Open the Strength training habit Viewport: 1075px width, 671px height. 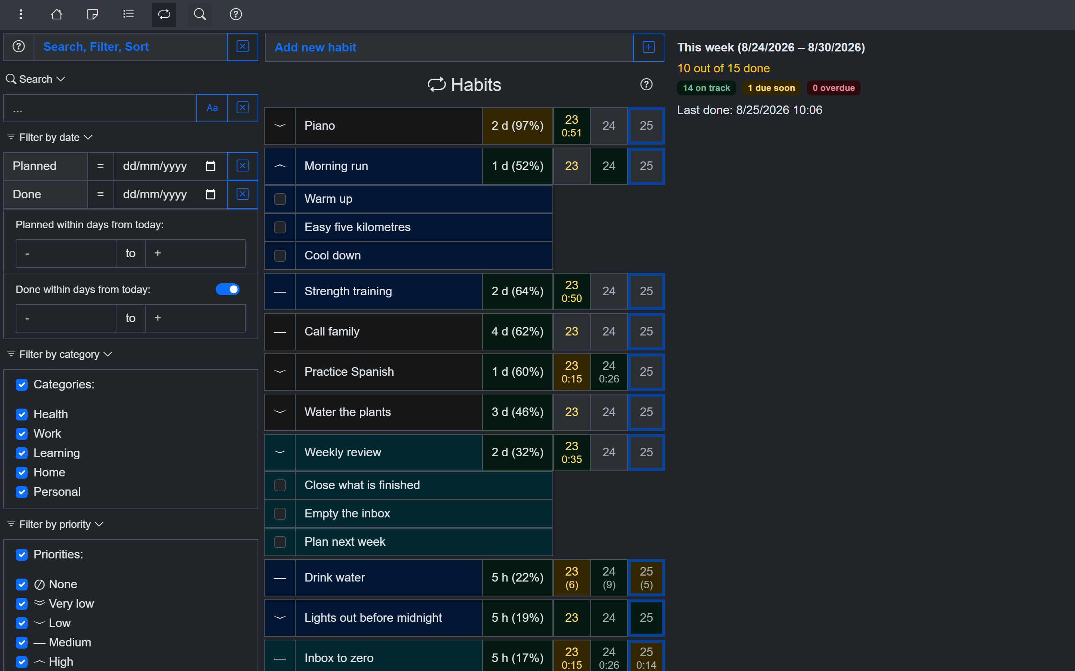pos(389,292)
